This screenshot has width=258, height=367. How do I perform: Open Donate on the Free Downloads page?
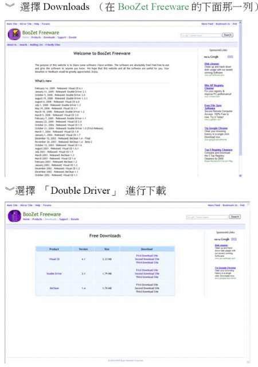[x=75, y=219]
